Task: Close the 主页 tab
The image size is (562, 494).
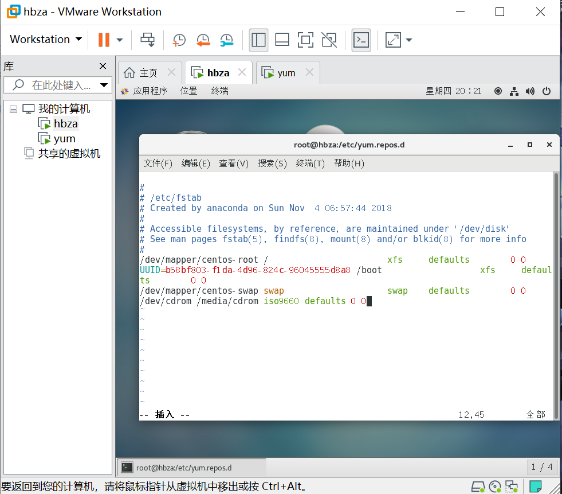Action: tap(172, 72)
